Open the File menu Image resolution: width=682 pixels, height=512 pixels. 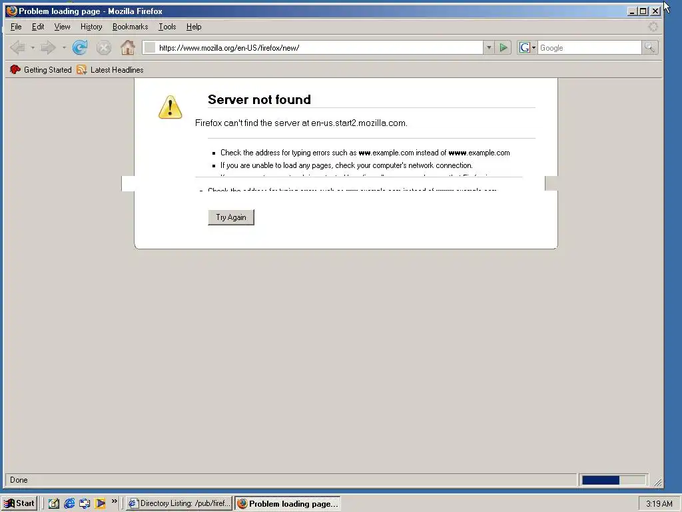click(16, 27)
